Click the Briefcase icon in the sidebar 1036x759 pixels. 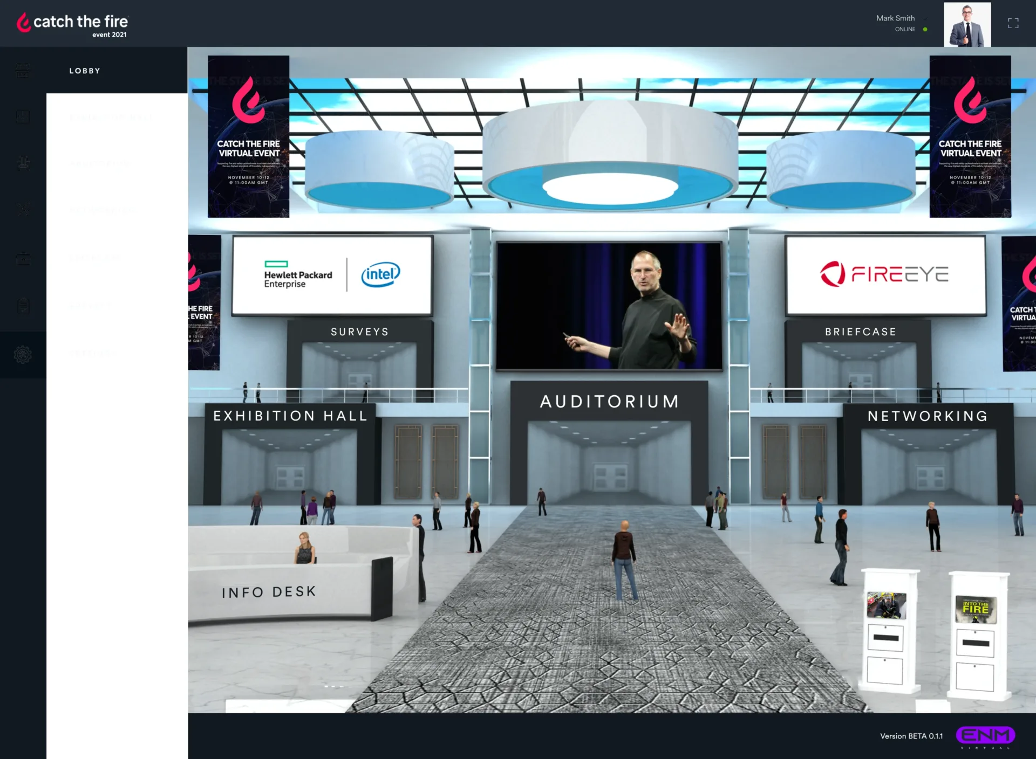23,258
